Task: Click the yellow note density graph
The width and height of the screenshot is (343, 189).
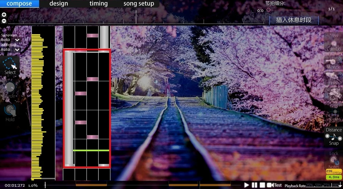Action: click(x=38, y=107)
